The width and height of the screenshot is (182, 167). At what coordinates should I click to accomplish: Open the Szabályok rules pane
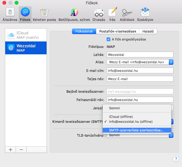coord(145,14)
